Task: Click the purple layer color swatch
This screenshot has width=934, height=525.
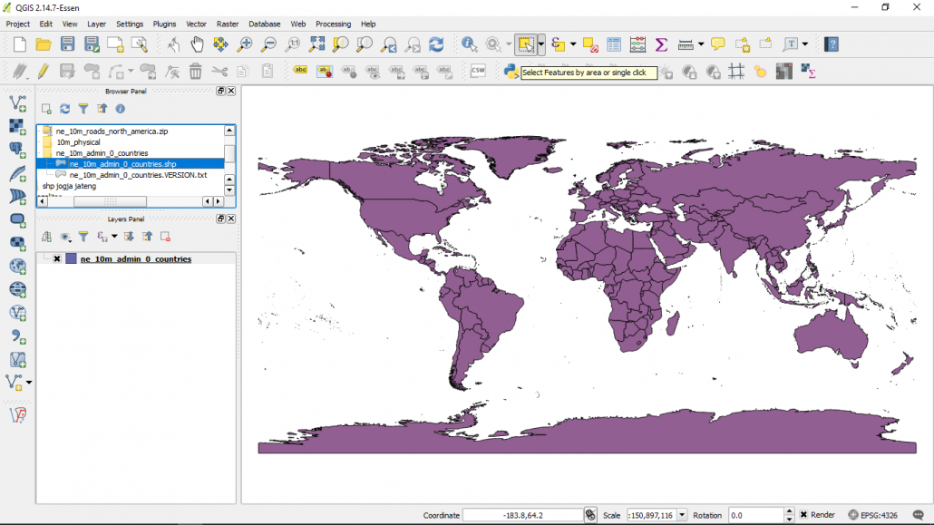Action: tap(73, 258)
